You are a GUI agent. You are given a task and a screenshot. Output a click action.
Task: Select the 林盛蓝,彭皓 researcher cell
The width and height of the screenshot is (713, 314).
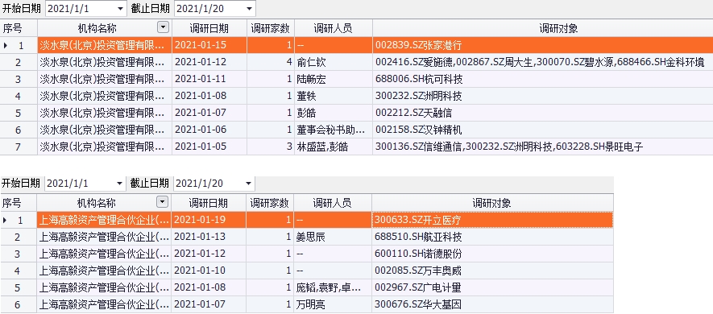[x=334, y=147]
